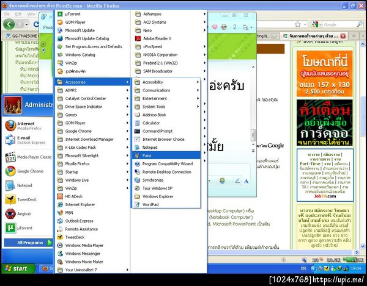Switch to the GG-THAISONE browser tab
Image resolution: width=367 pixels, height=286 pixels.
click(x=21, y=36)
